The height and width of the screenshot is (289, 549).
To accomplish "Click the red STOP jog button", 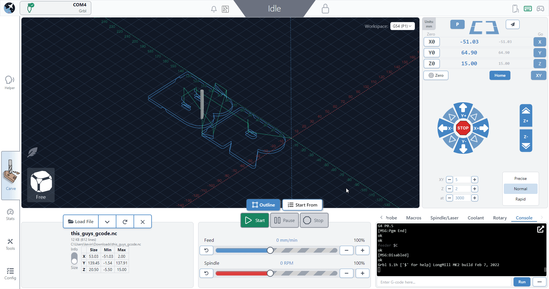I will 463,128.
